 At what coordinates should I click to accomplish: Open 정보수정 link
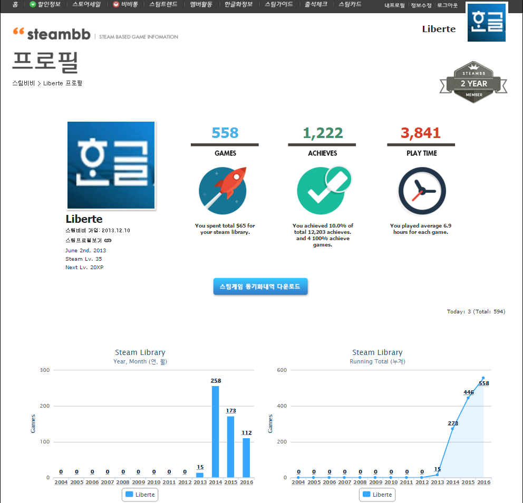(x=421, y=5)
